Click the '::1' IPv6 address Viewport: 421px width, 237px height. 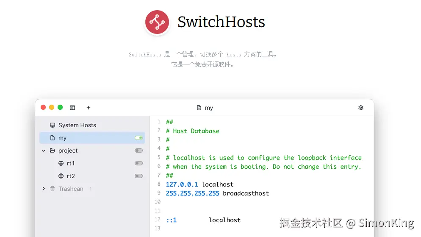pyautogui.click(x=171, y=220)
